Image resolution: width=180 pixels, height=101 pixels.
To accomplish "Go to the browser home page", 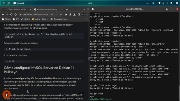I will coord(15,15).
